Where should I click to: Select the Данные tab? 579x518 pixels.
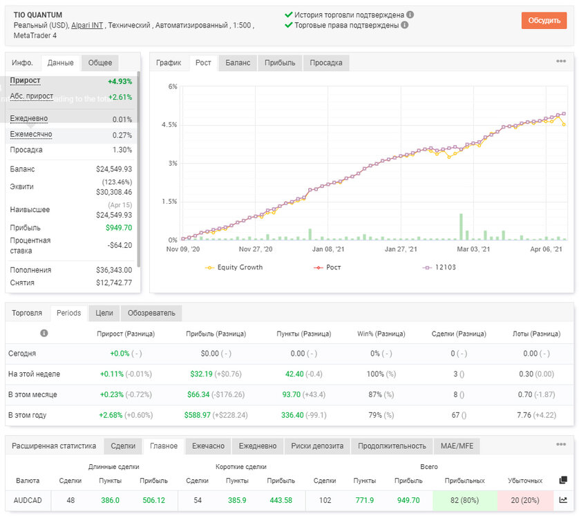(61, 63)
